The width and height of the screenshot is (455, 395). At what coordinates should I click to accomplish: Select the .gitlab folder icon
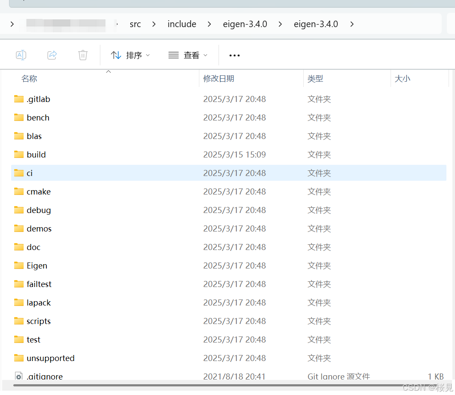pyautogui.click(x=19, y=99)
